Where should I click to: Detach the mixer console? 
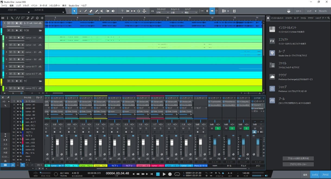click(x=8, y=97)
